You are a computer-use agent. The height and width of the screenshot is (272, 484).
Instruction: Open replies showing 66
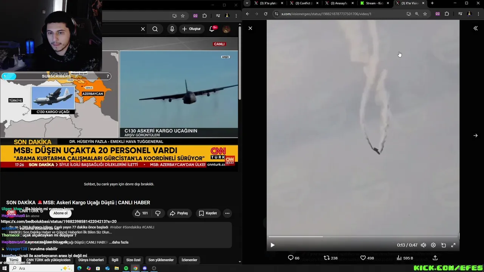[294, 258]
